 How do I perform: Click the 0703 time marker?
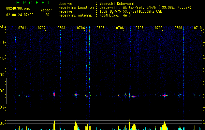(x=61, y=28)
